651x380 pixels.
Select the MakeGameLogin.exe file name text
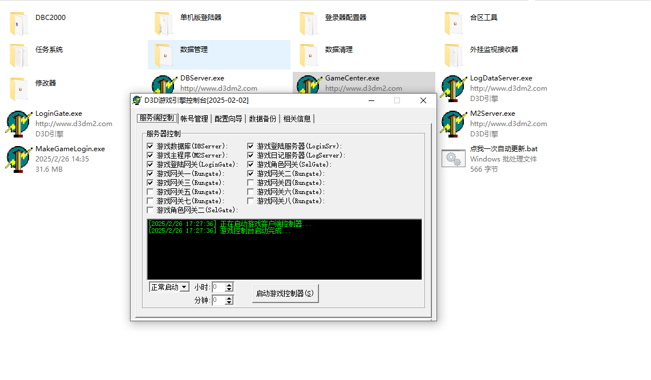(x=70, y=149)
